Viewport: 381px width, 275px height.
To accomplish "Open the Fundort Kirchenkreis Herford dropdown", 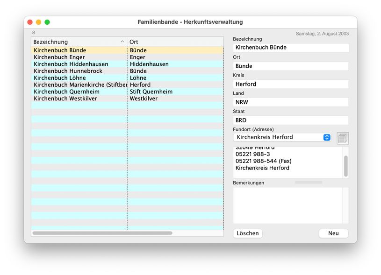I will (282, 137).
